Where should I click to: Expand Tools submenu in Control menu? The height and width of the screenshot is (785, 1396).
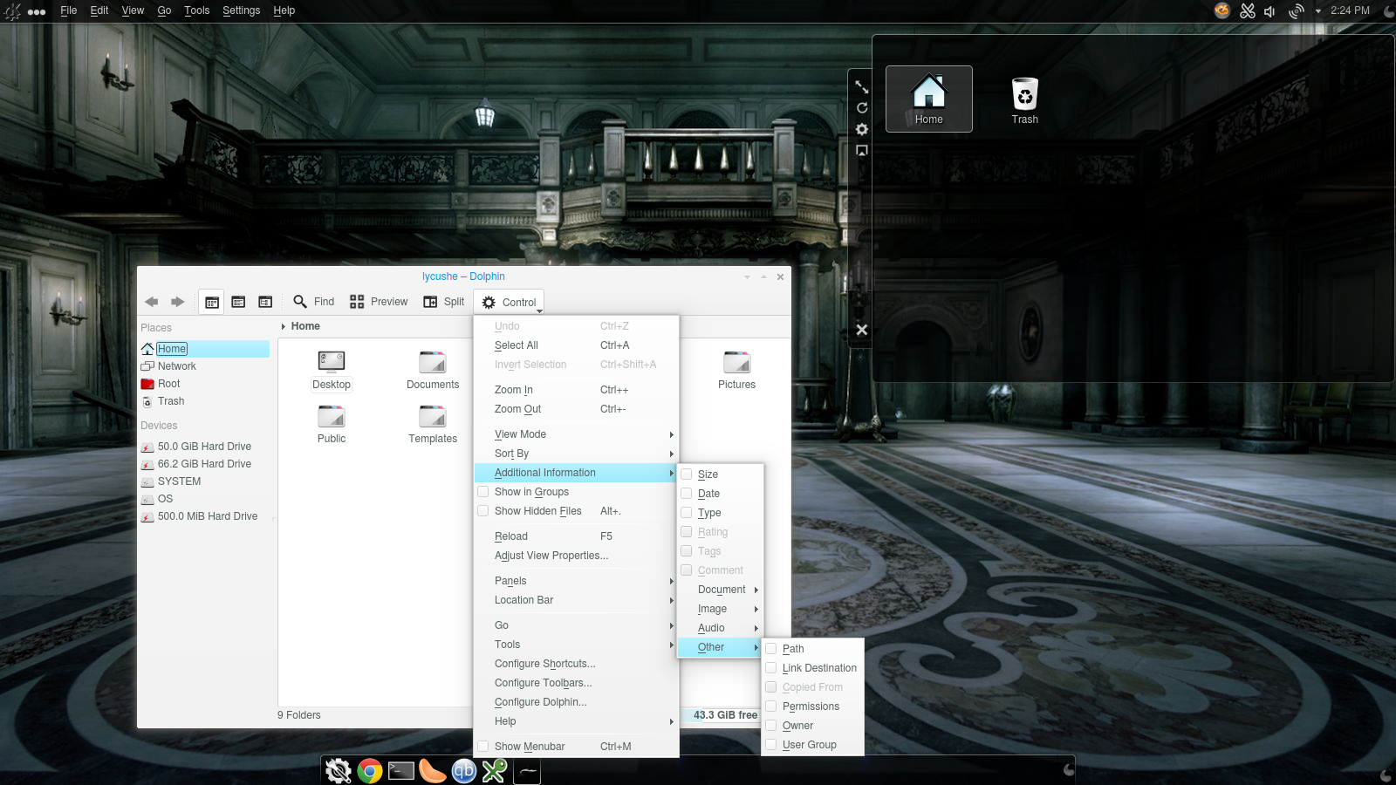click(x=576, y=645)
